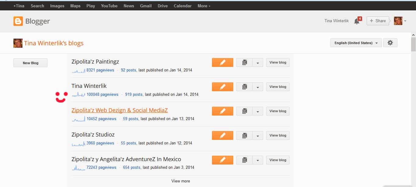This screenshot has height=187, width=416.
Task: Click View more blogs link
Action: (x=181, y=181)
